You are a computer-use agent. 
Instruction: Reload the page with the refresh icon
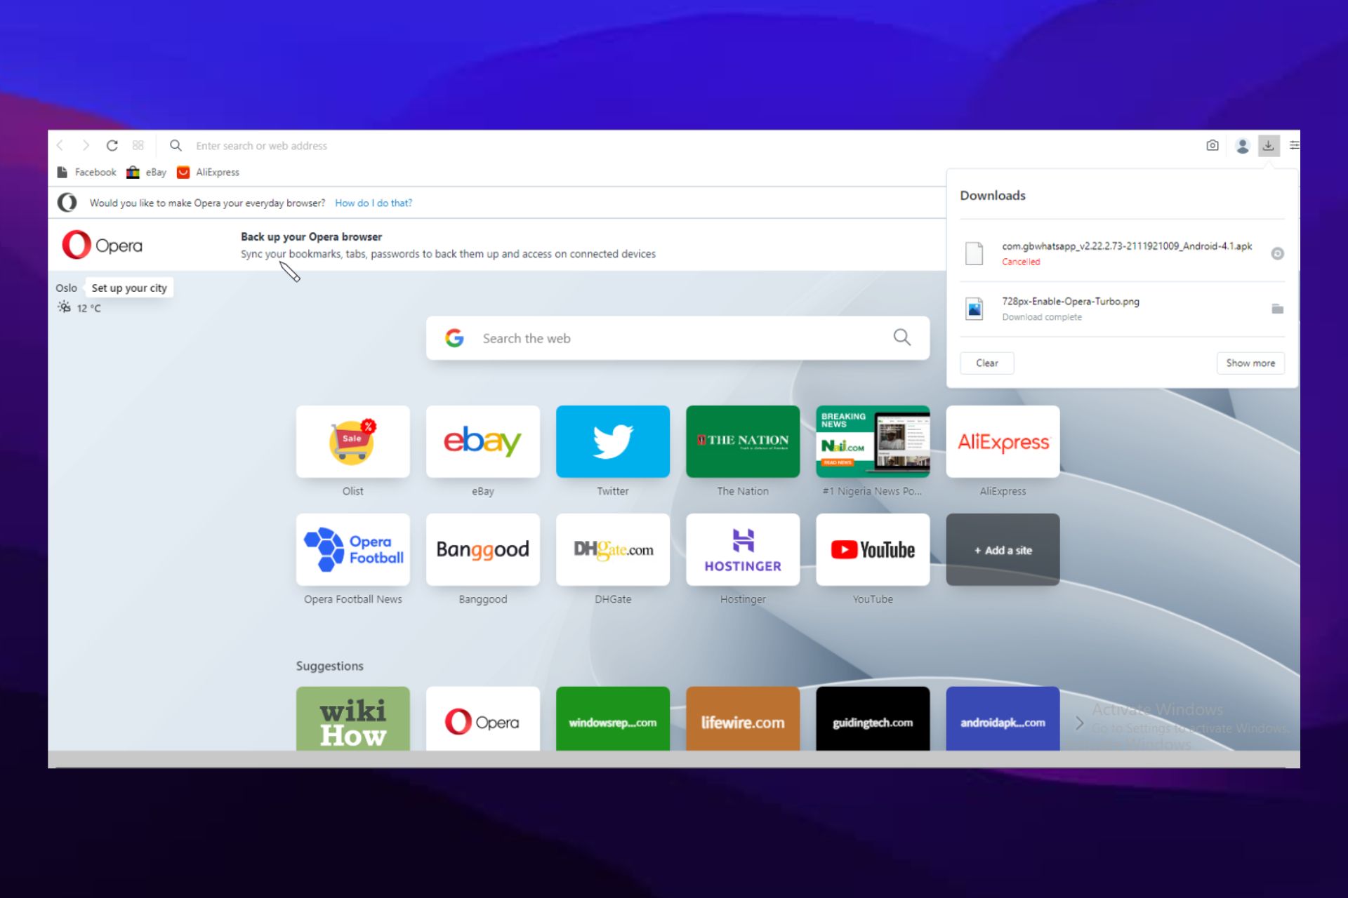click(x=112, y=145)
